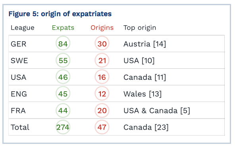
Task: Click the red 16 origins circle
Action: point(102,77)
